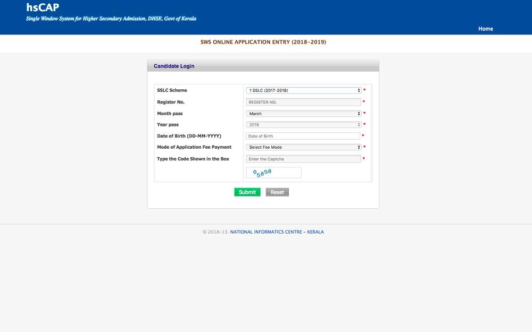Click the Single Window System tagline text
The height and width of the screenshot is (332, 532).
click(x=111, y=18)
